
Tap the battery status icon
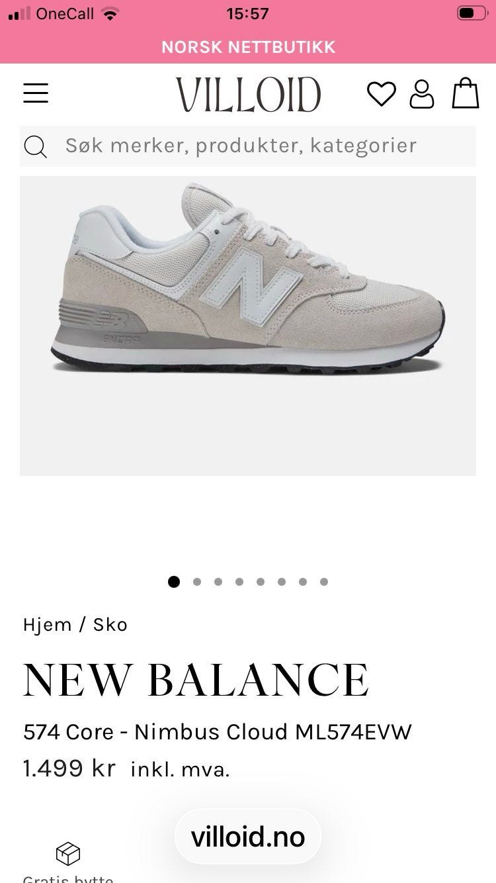[471, 13]
